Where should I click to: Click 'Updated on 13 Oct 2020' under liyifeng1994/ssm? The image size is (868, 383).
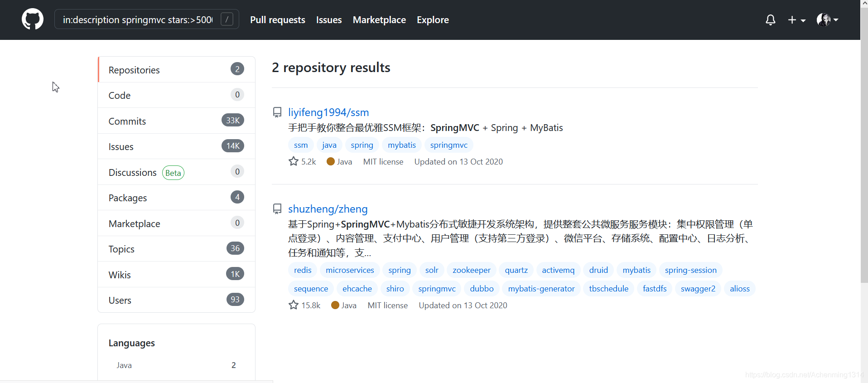pos(458,162)
